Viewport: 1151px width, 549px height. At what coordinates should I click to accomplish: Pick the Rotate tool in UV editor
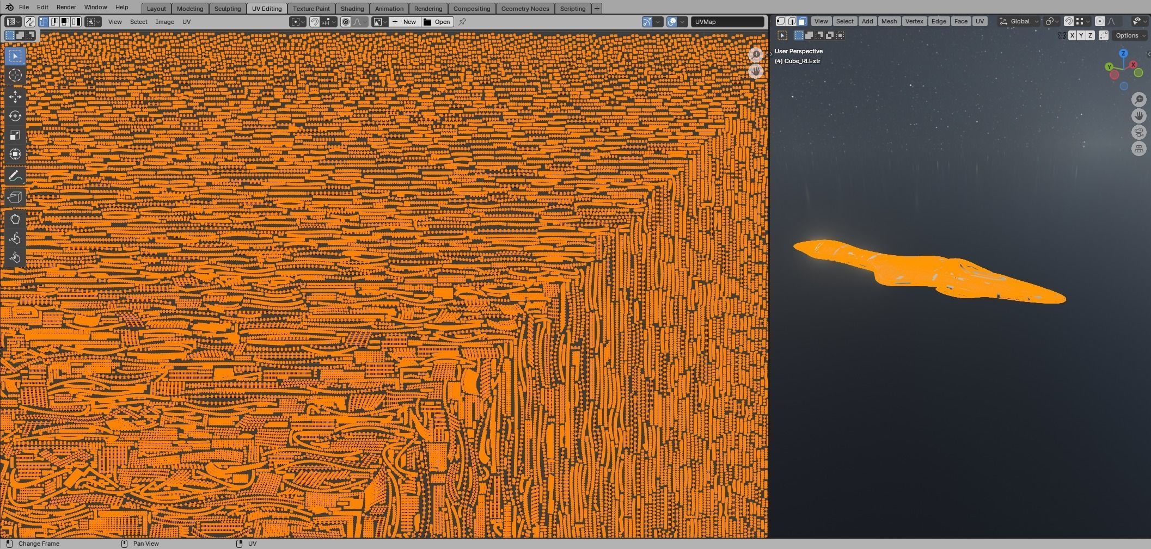(x=15, y=116)
